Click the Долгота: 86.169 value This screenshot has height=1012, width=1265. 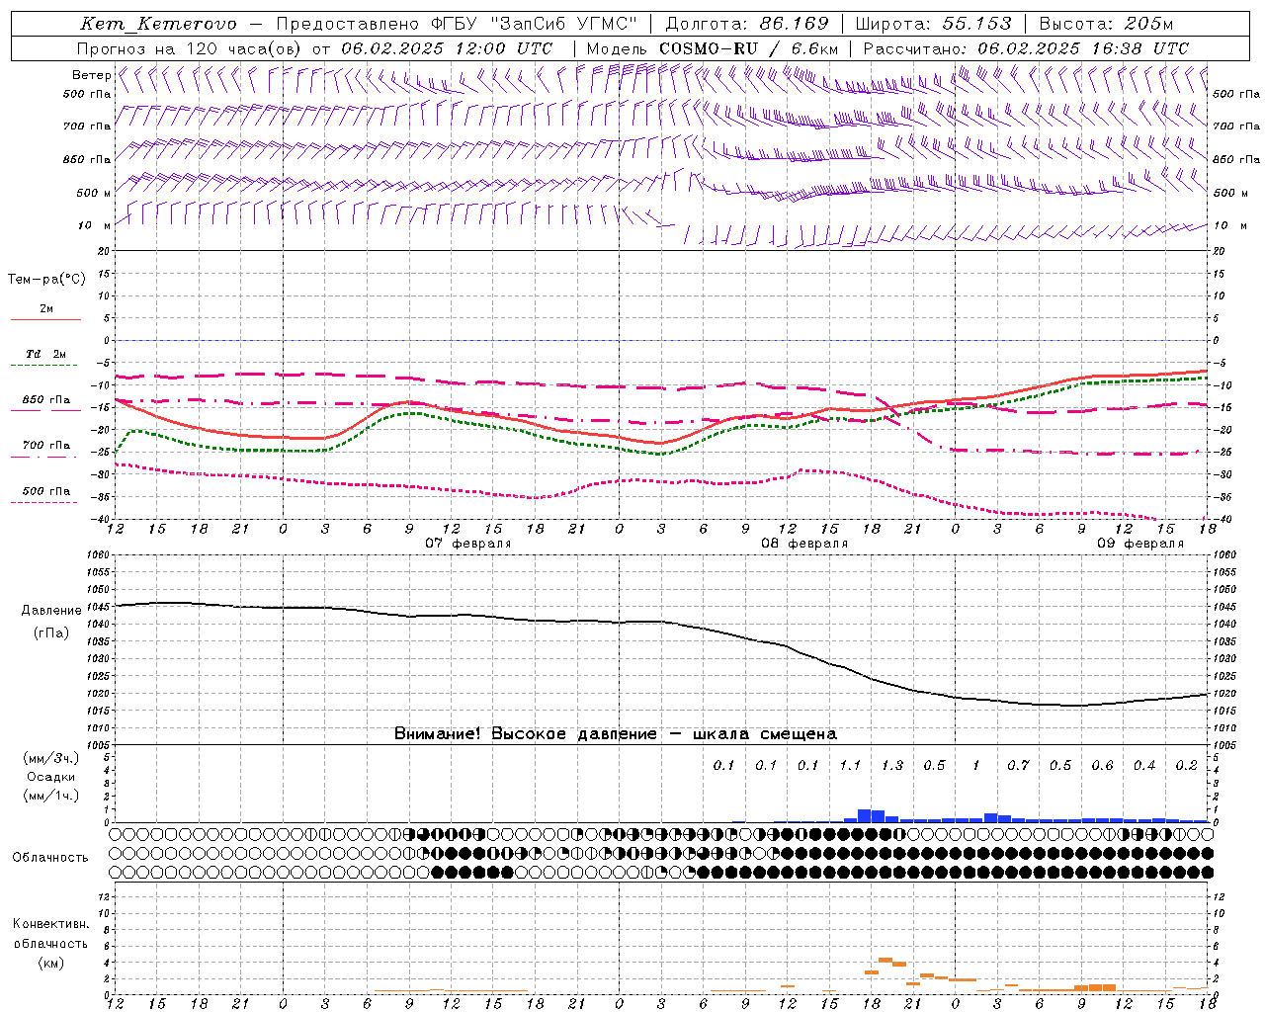click(x=747, y=24)
